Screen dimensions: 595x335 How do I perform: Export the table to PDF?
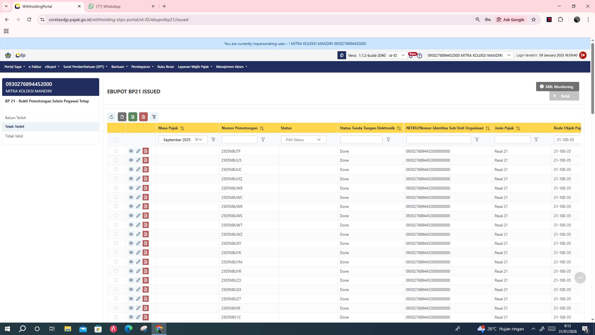point(143,117)
